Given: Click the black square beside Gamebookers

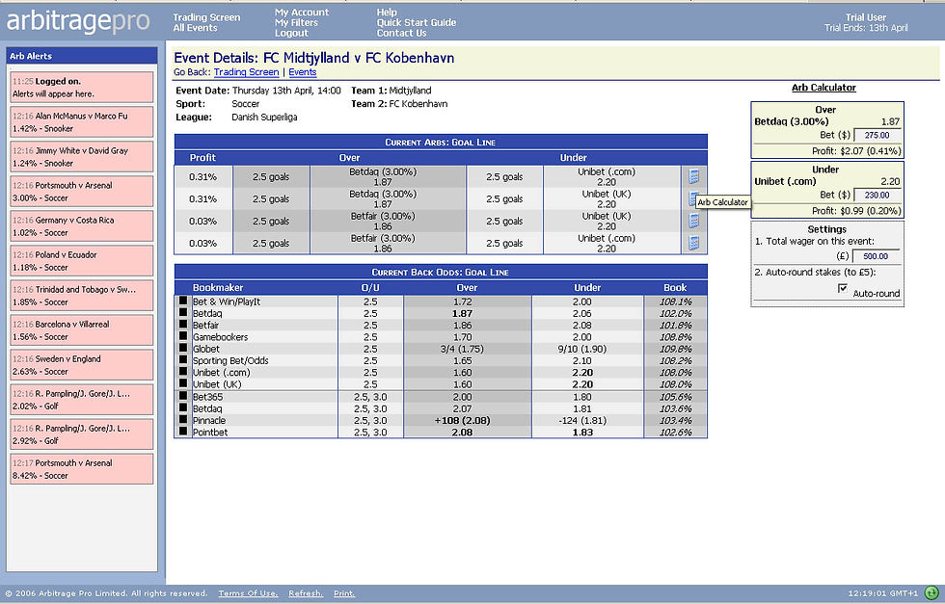Looking at the screenshot, I should pyautogui.click(x=183, y=336).
